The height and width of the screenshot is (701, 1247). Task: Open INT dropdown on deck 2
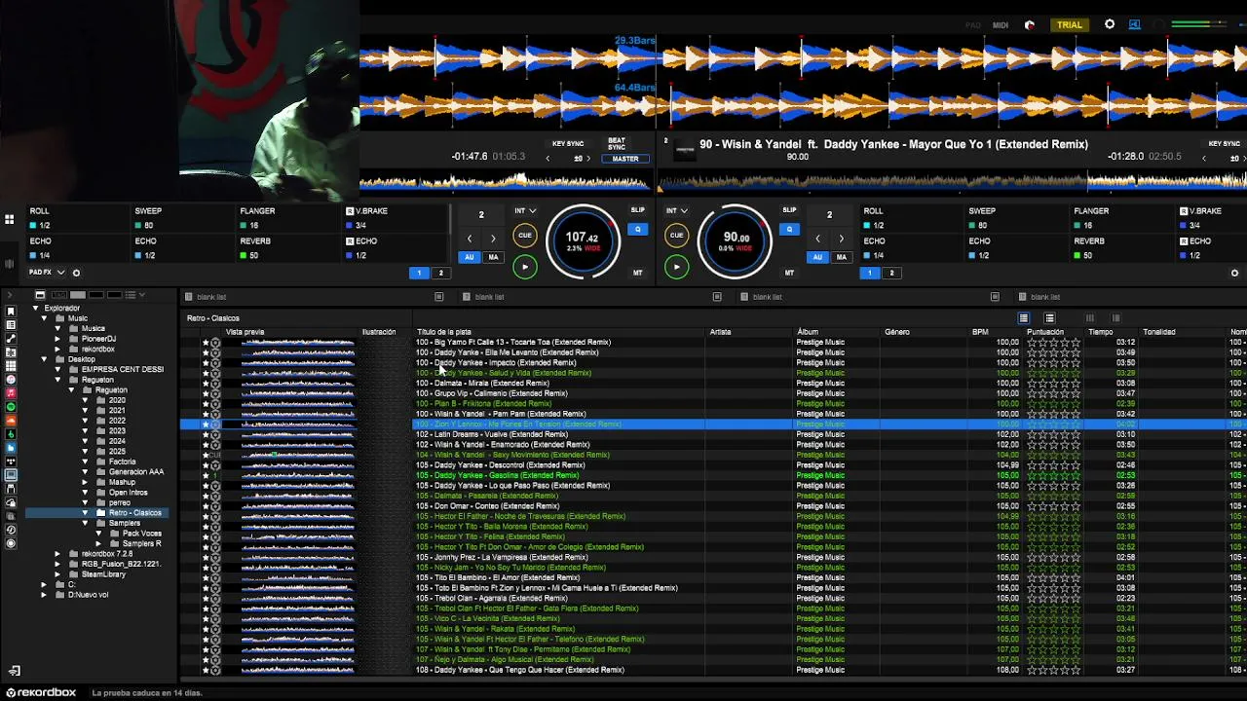[x=677, y=210]
